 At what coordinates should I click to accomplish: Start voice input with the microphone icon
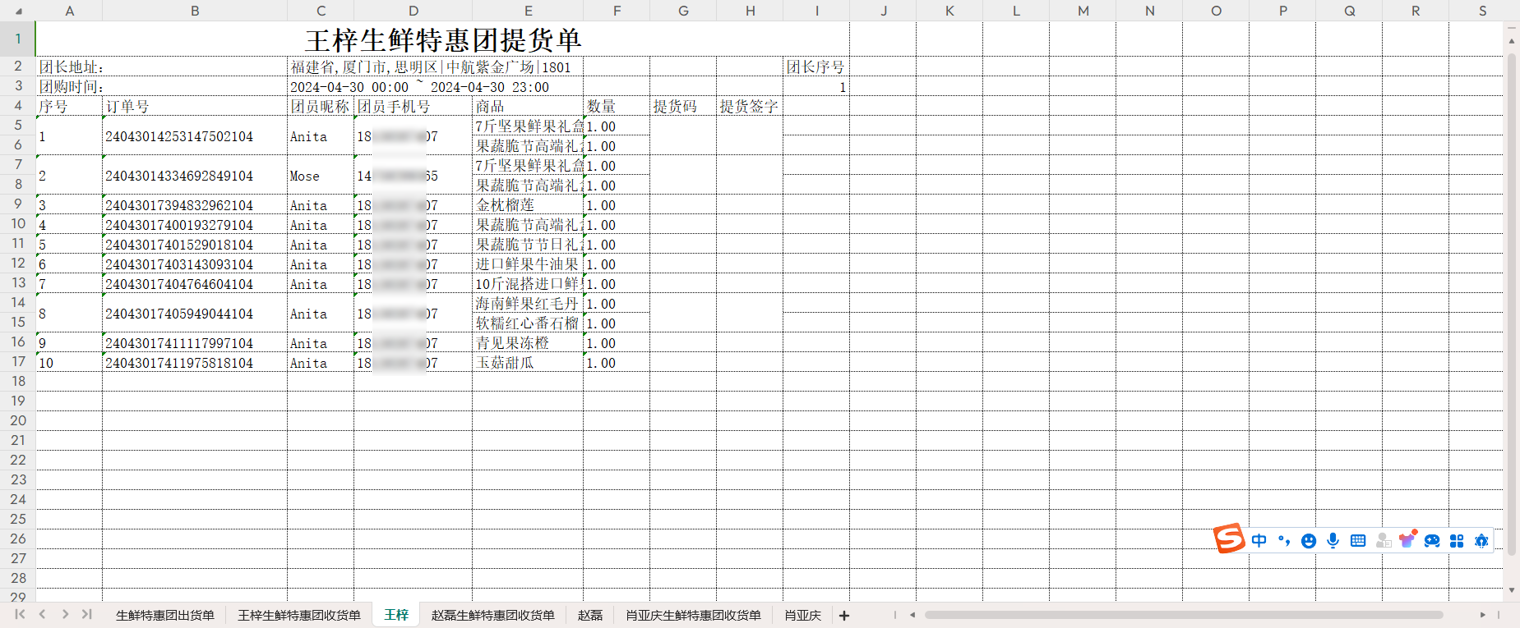(1333, 540)
